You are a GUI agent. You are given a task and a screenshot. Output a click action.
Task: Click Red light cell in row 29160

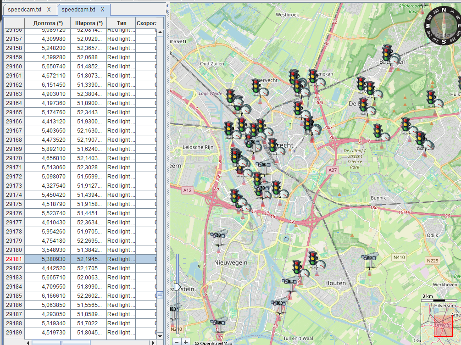click(121, 67)
